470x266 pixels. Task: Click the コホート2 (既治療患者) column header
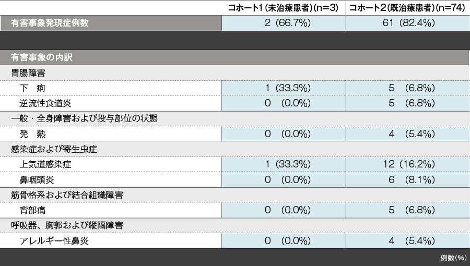click(407, 7)
